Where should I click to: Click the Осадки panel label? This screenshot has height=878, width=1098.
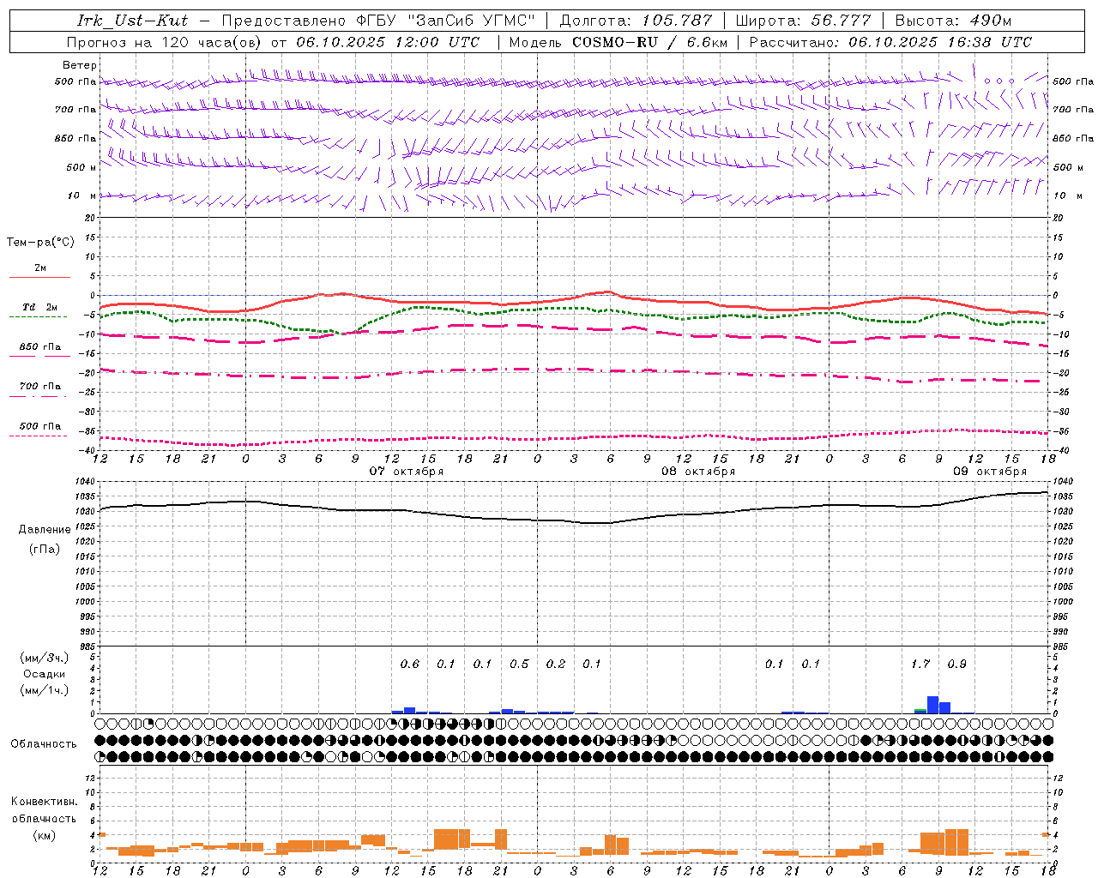44,674
